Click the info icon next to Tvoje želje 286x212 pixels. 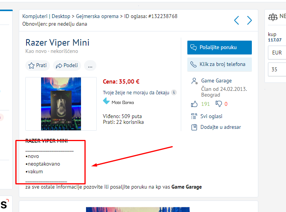(174, 92)
